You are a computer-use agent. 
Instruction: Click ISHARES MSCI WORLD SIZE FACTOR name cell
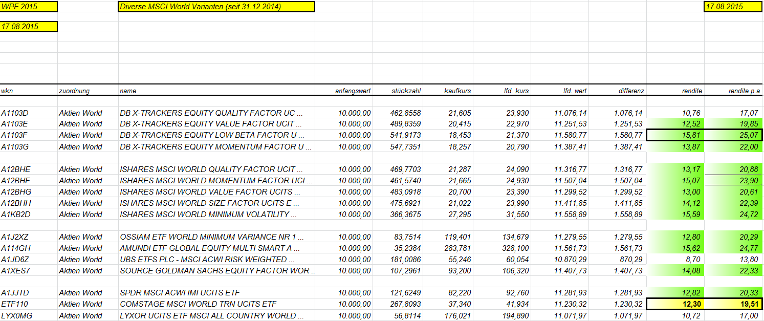point(216,203)
